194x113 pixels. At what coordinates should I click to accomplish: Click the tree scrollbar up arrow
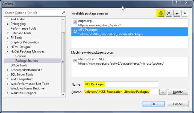(63, 19)
